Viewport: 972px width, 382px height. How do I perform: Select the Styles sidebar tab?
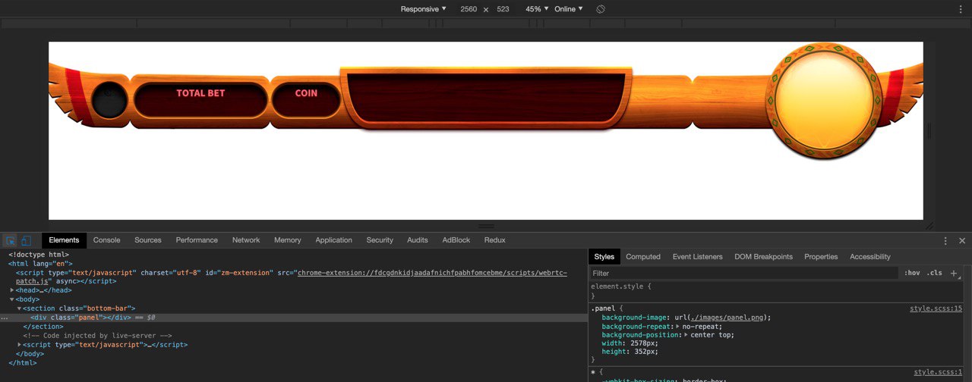pos(604,257)
